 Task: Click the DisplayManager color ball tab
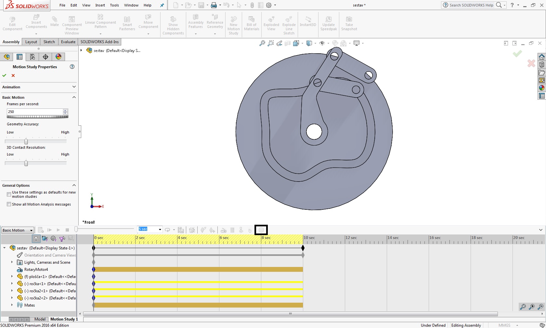pyautogui.click(x=58, y=57)
